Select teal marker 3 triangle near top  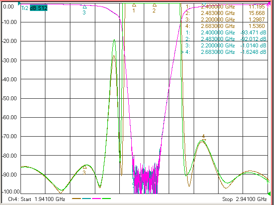tap(84, 7)
